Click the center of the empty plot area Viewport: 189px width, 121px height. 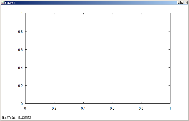click(x=98, y=58)
